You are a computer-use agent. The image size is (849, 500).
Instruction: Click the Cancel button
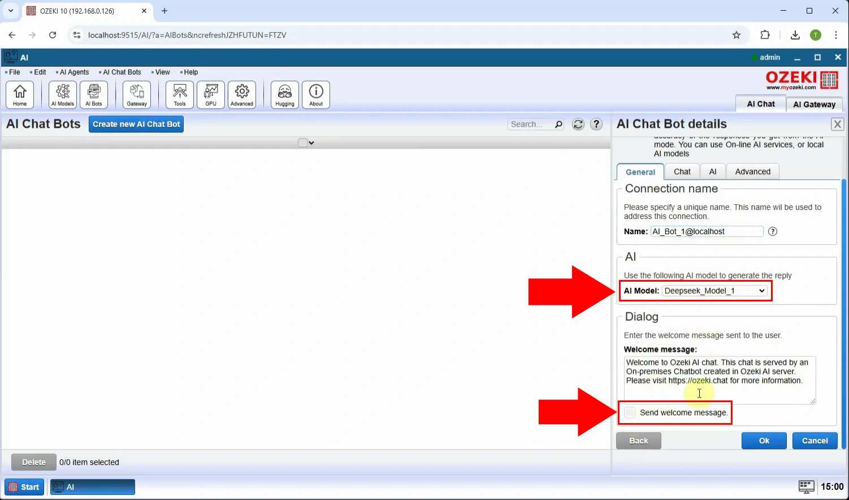click(x=815, y=441)
